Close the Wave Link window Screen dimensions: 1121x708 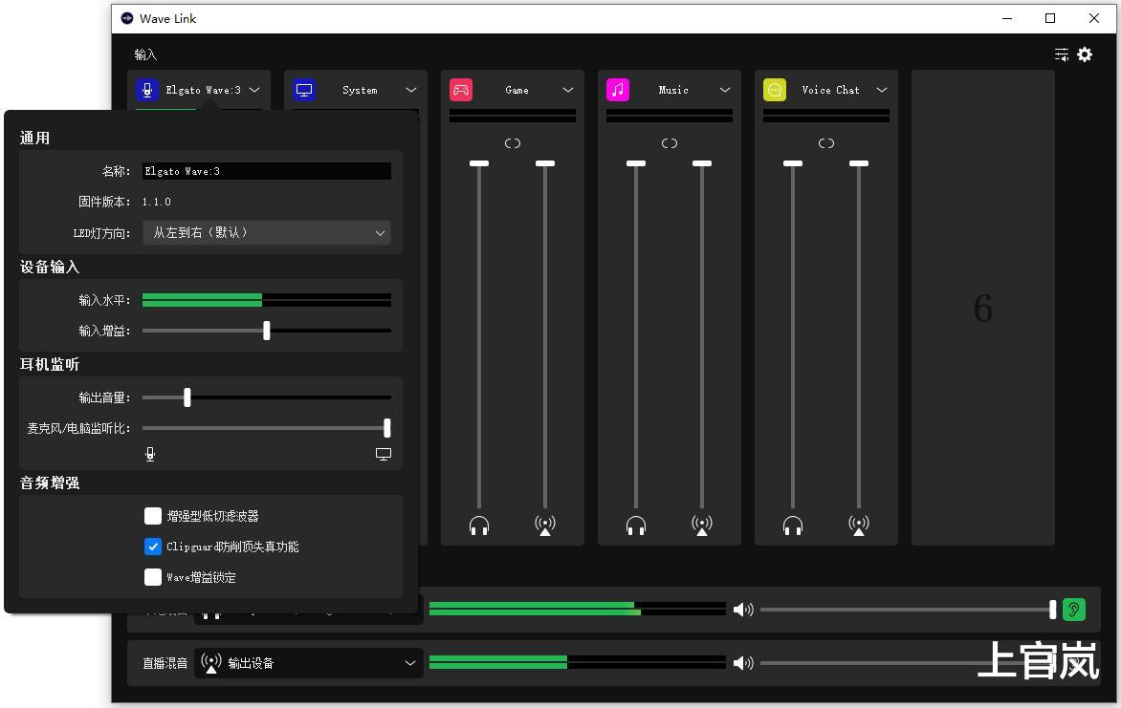(1094, 18)
